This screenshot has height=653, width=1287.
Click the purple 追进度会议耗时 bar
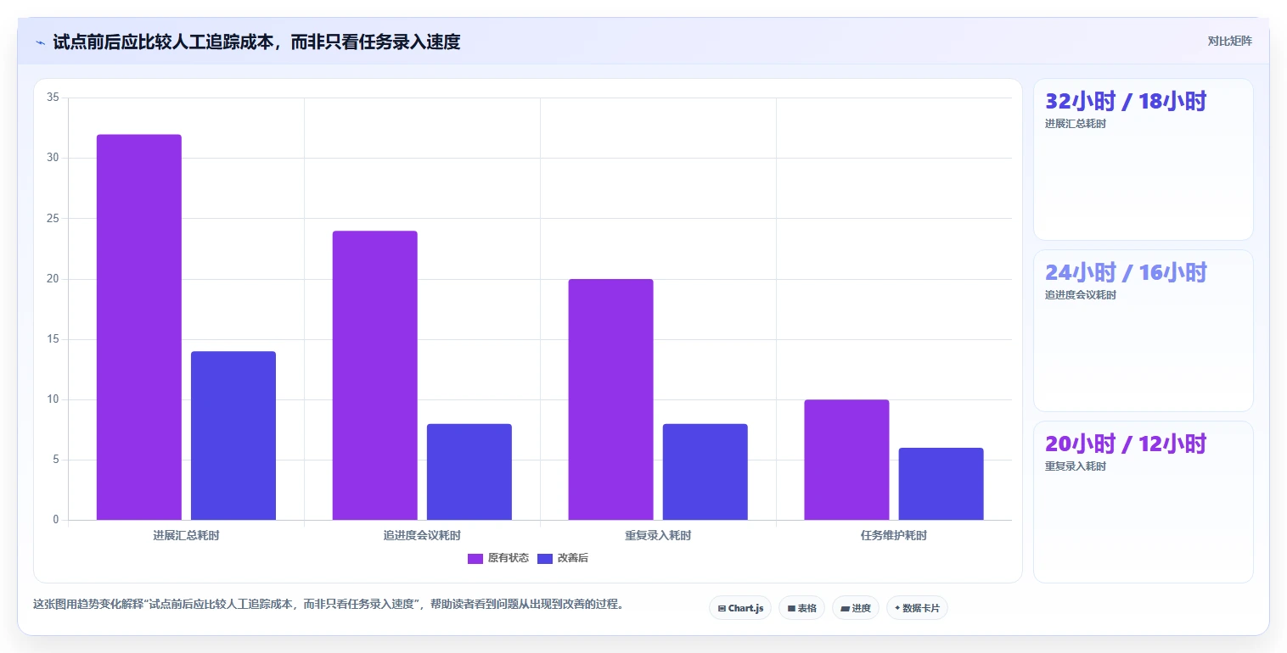375,376
